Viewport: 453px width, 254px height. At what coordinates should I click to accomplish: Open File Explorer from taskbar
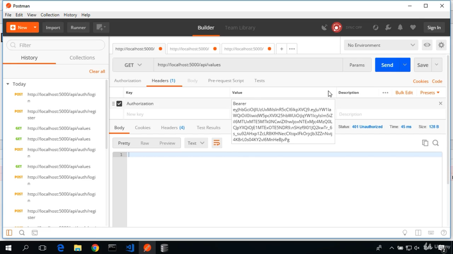point(78,248)
